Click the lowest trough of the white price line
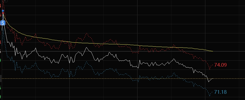The height and width of the screenshot is (100, 245). tap(208, 82)
